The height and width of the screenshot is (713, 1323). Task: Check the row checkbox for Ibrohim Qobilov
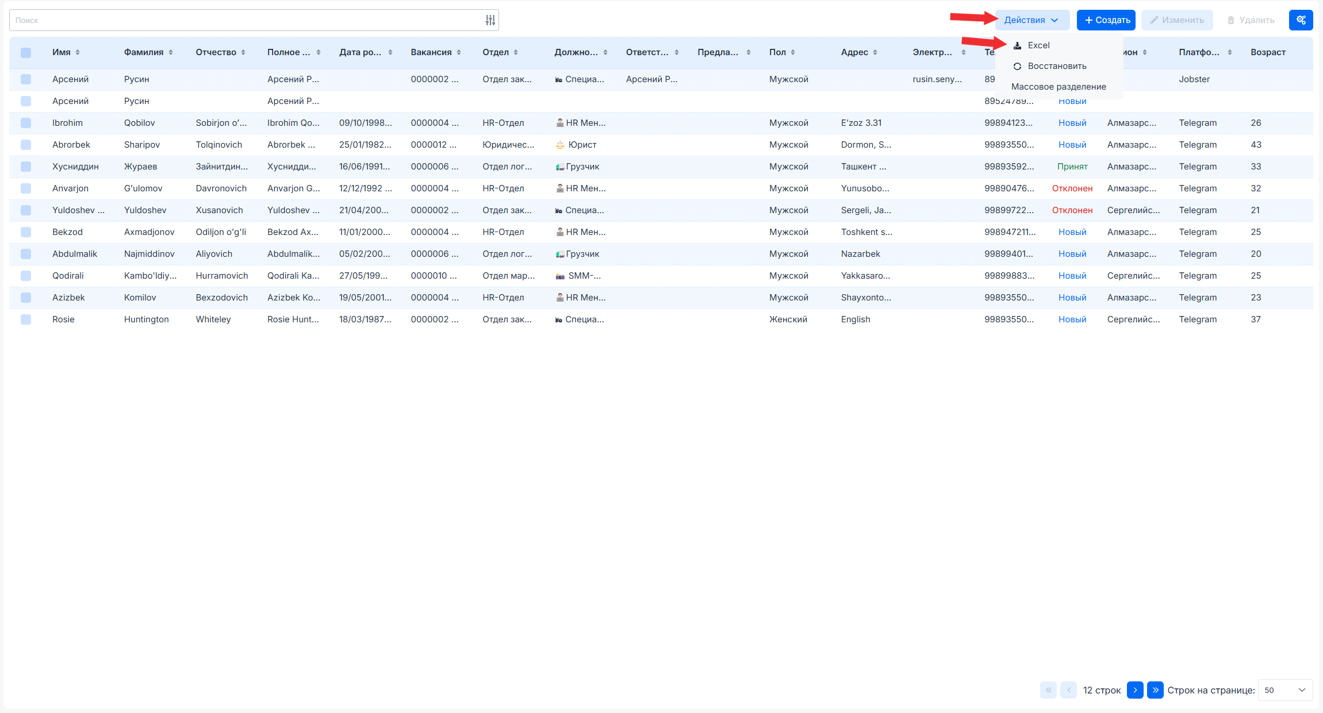coord(26,123)
